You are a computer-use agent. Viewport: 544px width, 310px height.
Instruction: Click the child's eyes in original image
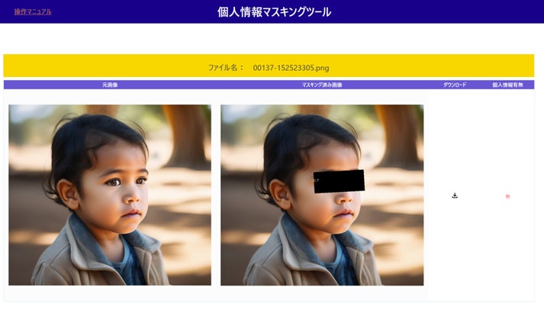[x=127, y=181]
